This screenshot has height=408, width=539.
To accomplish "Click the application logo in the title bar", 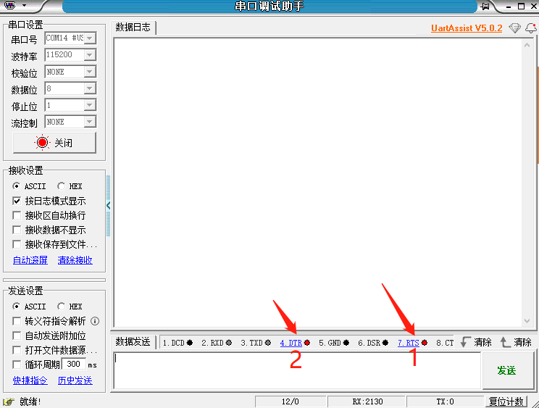I will click(10, 6).
